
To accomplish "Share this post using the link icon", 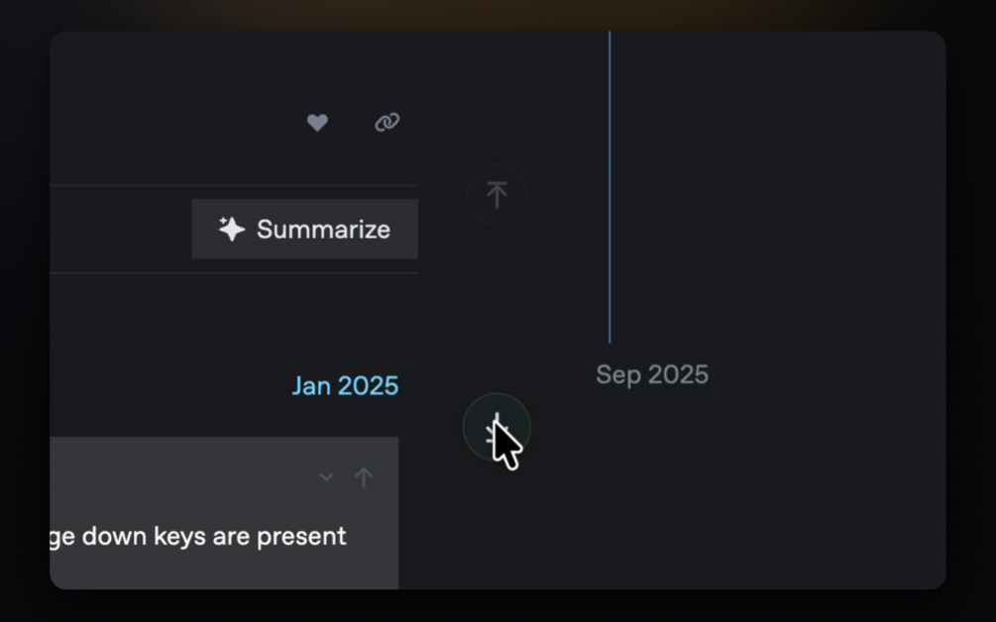I will [x=387, y=122].
